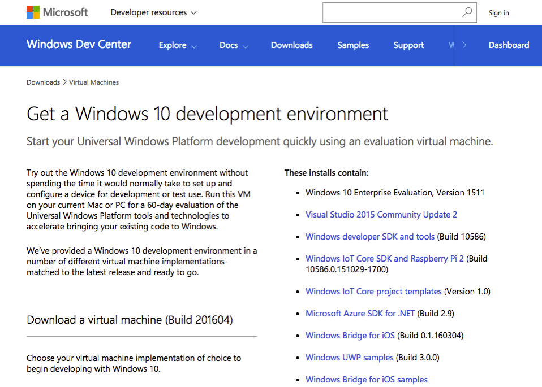Viewport: 542px width, 387px height.
Task: Click the Windows Dev Center title
Action: [79, 45]
